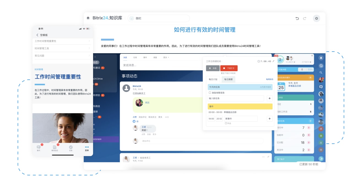358x182 pixels.
Task: Click the 更改下班打卡时间 link
Action: click(x=228, y=73)
